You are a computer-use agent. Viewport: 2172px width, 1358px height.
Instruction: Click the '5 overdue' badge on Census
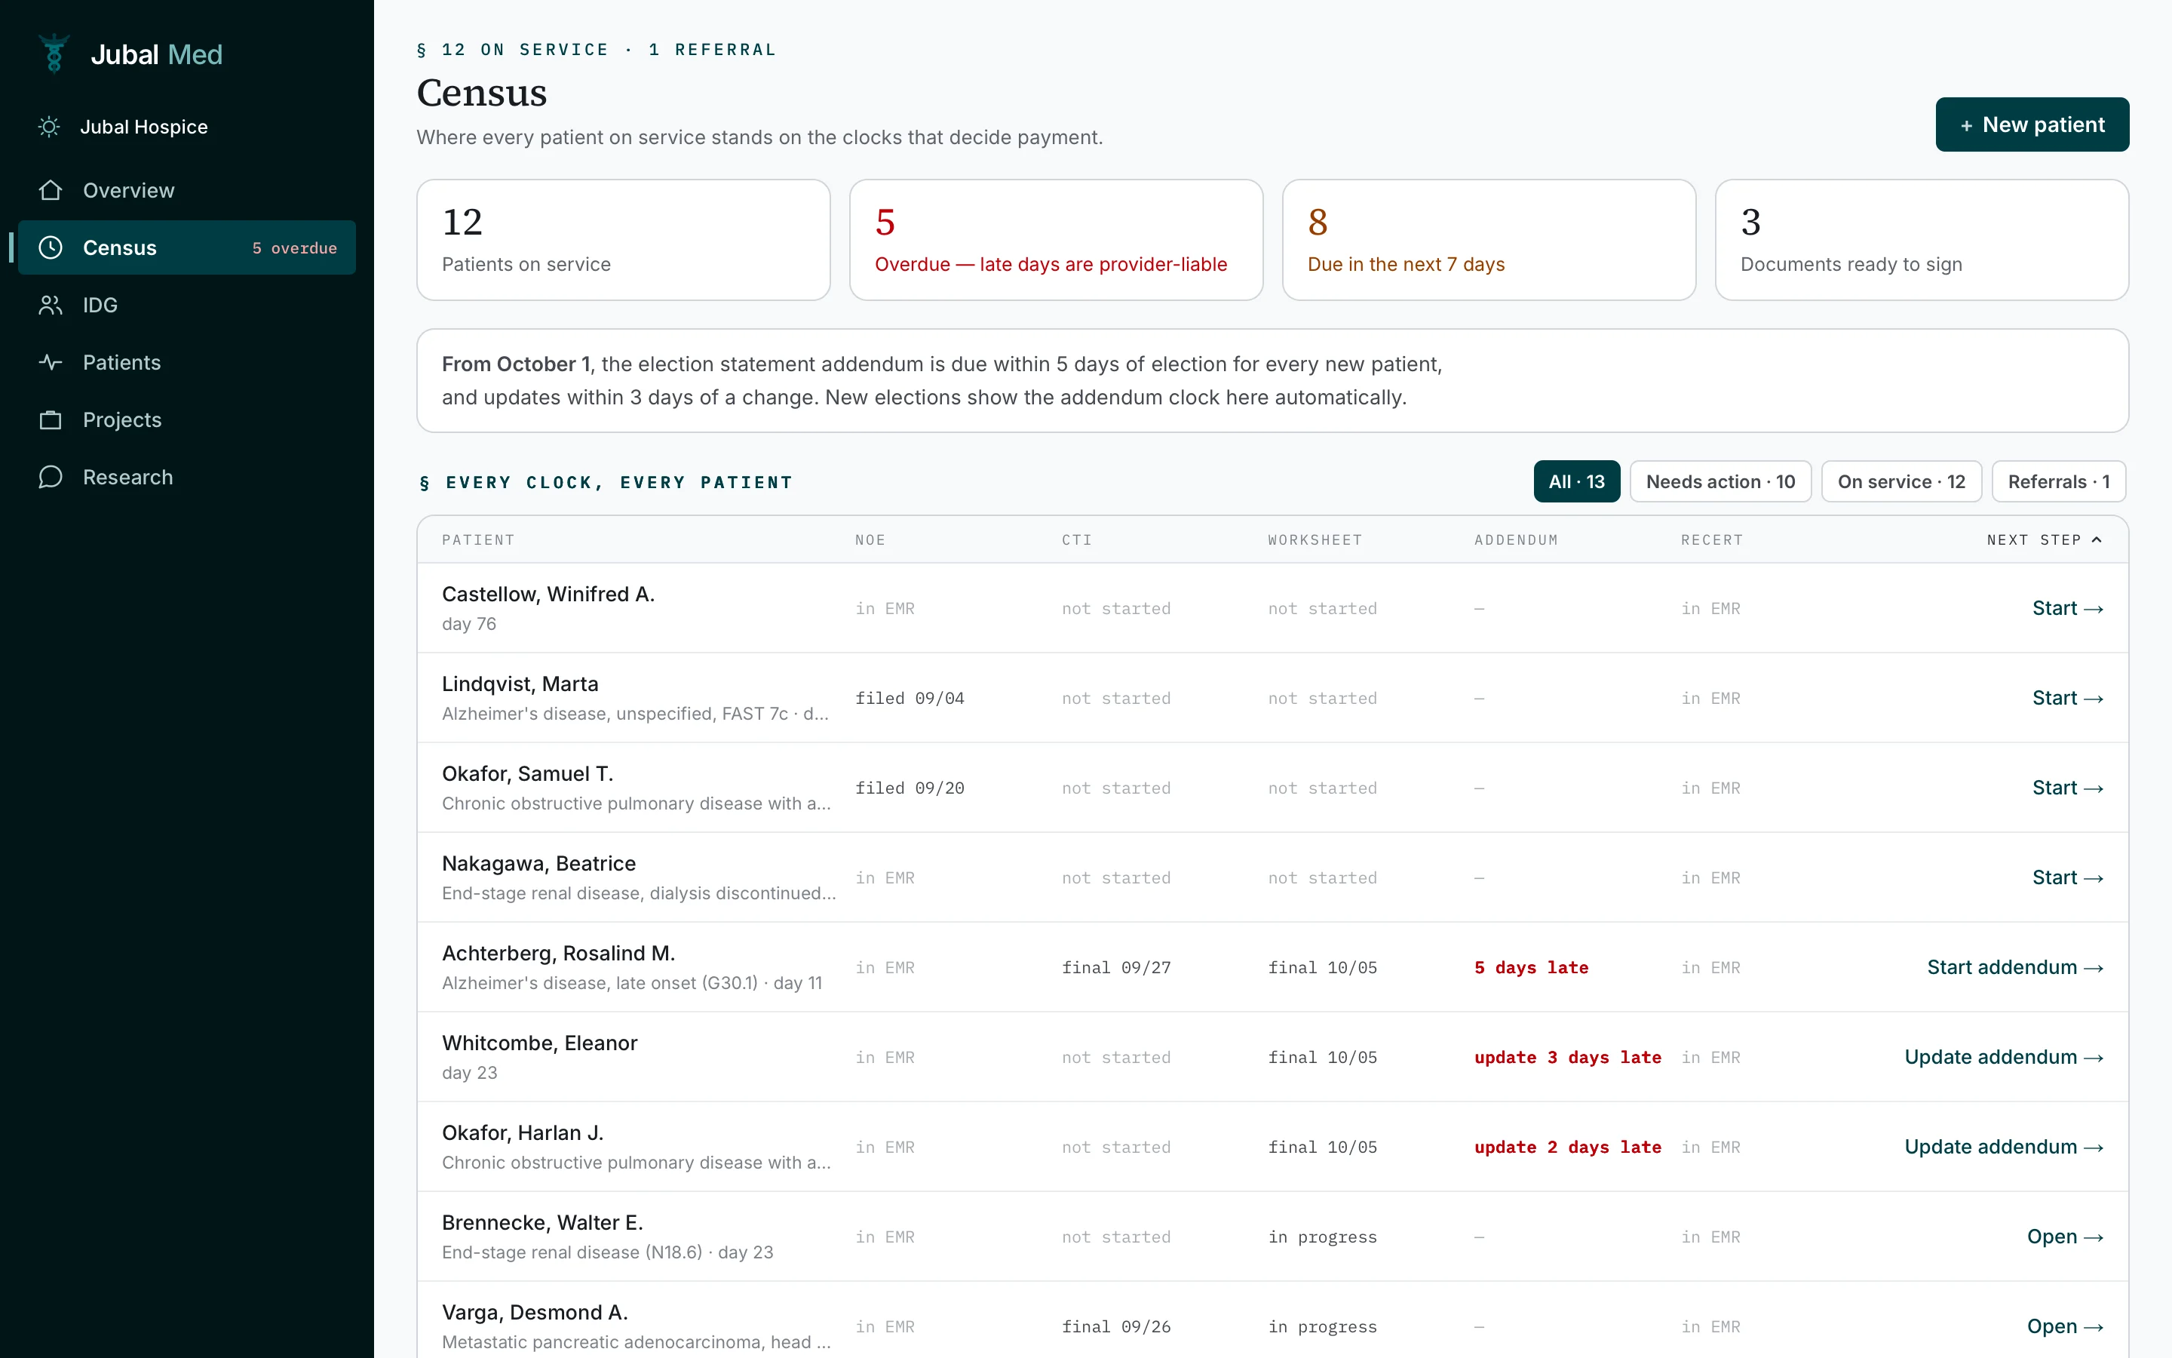tap(294, 248)
